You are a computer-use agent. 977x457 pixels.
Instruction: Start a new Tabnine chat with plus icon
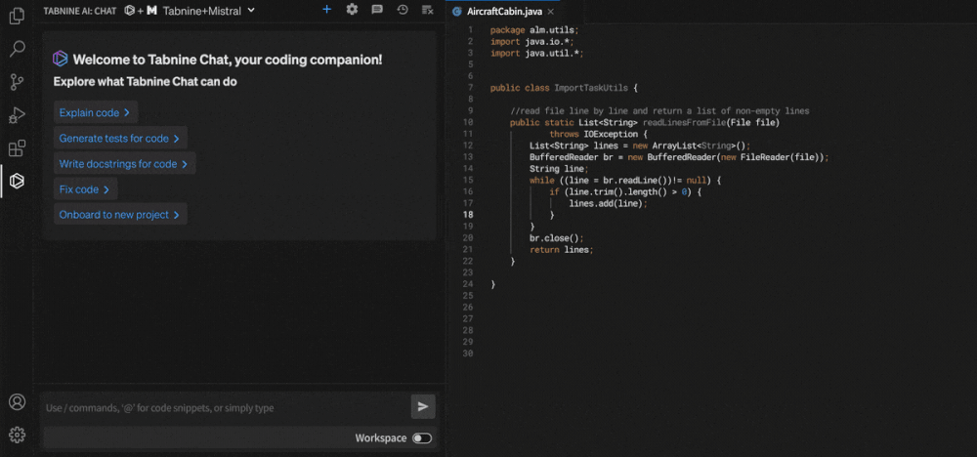pos(326,10)
